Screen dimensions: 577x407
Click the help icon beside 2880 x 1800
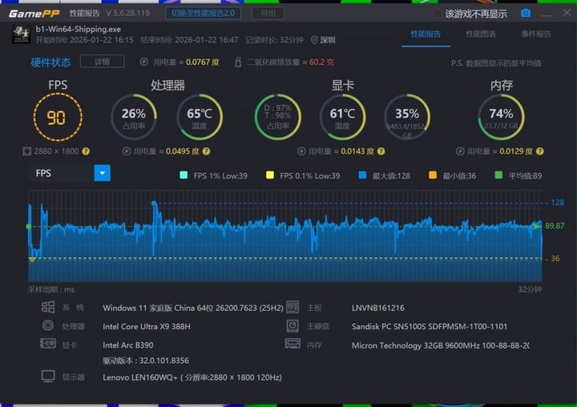pyautogui.click(x=86, y=151)
